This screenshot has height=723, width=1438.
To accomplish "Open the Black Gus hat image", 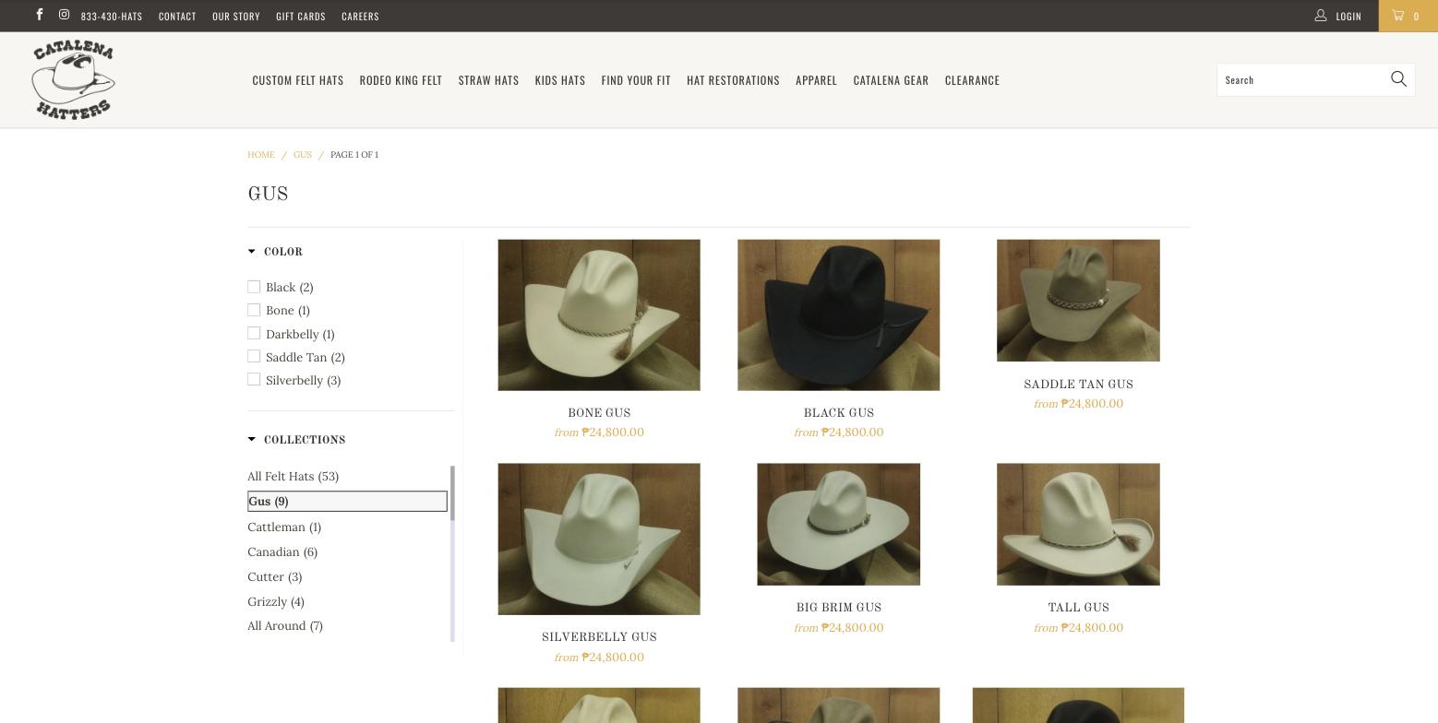I will tap(839, 315).
